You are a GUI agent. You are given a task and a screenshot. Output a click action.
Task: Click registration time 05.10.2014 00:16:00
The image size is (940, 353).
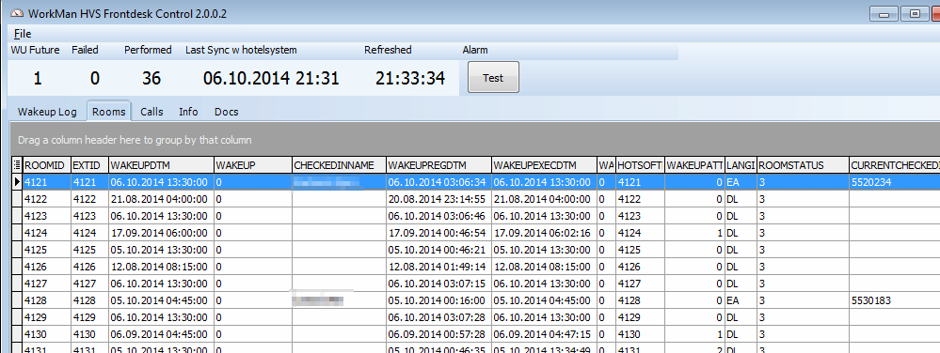point(438,300)
